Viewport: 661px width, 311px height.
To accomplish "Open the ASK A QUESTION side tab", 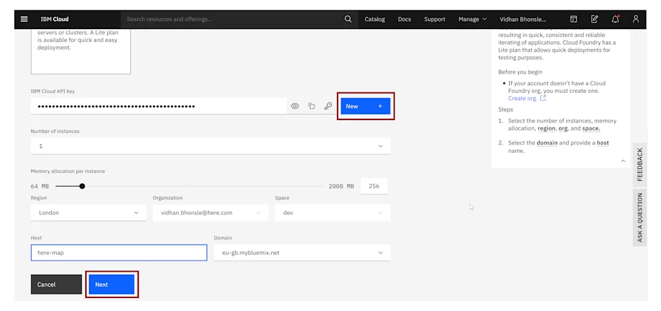I will [640, 217].
